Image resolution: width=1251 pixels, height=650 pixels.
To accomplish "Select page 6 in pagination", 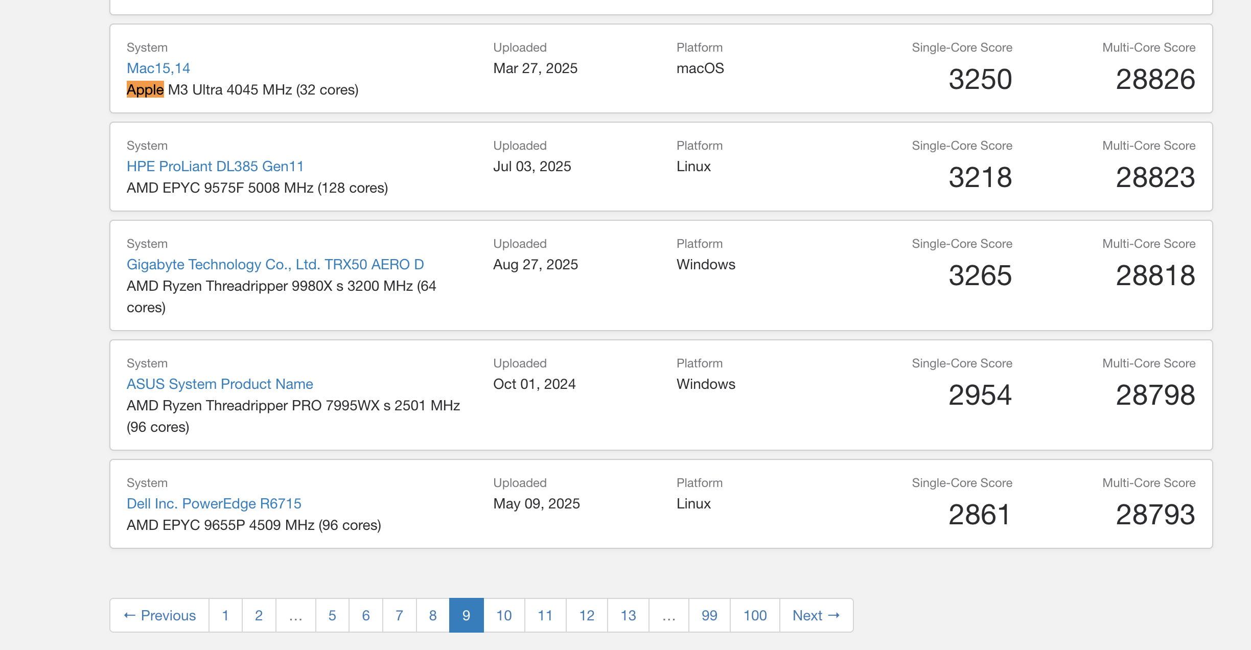I will 366,615.
